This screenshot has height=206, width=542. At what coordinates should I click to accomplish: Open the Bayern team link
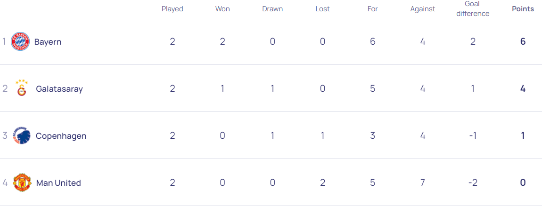coord(48,42)
